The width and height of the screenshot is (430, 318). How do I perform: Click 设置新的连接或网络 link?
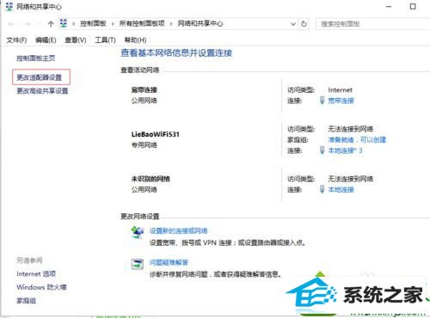178,231
